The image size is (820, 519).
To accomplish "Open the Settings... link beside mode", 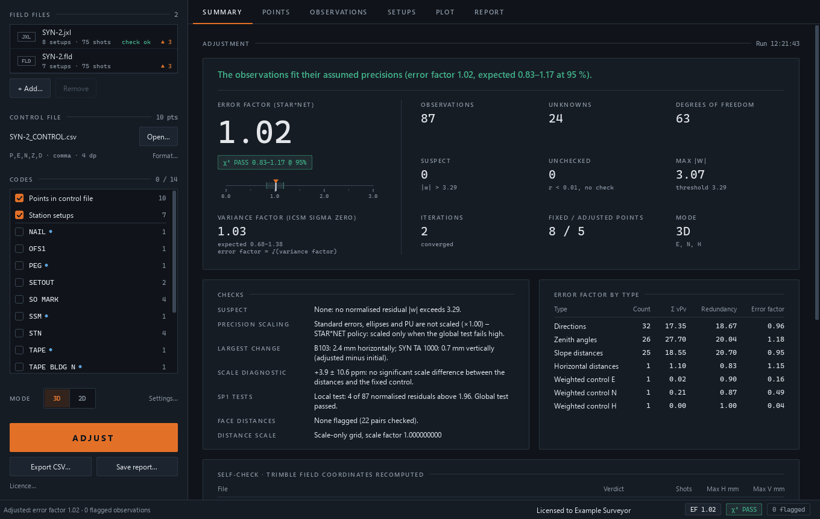I will point(163,398).
